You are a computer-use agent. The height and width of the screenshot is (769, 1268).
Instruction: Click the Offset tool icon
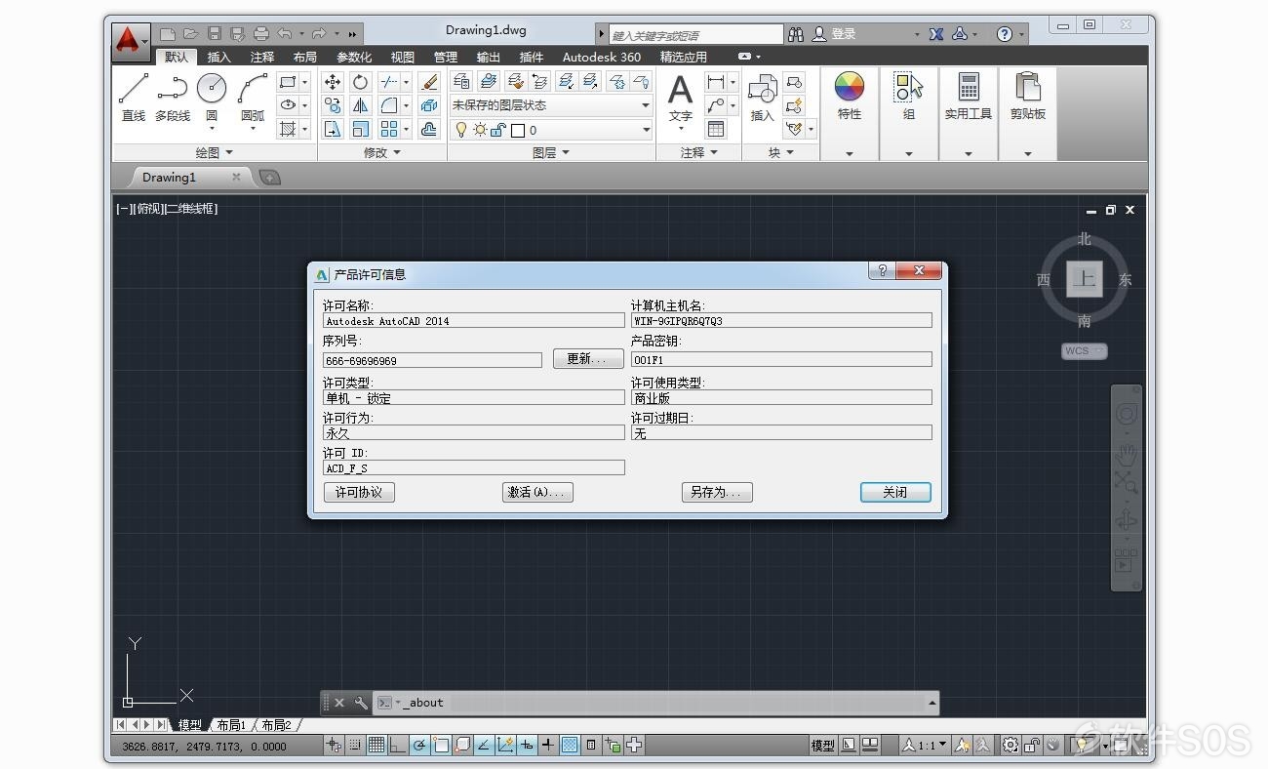pos(429,129)
